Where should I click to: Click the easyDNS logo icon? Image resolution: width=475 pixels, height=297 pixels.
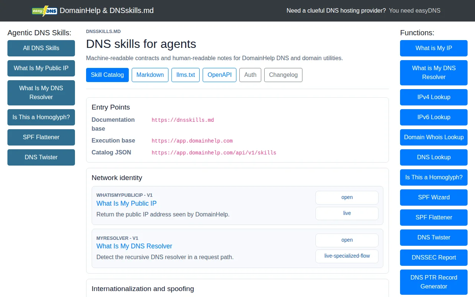pyautogui.click(x=45, y=11)
